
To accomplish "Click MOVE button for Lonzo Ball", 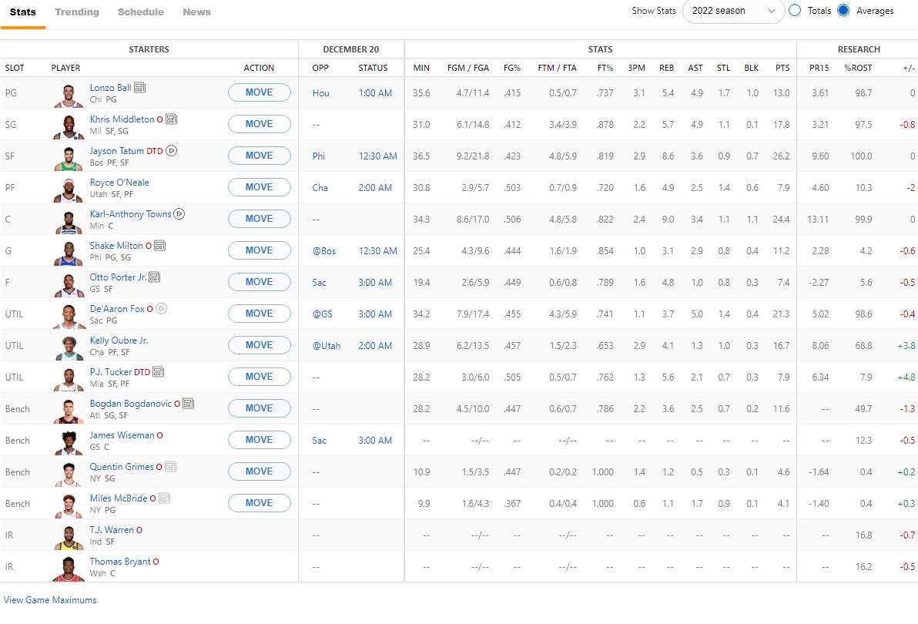I will pyautogui.click(x=260, y=92).
